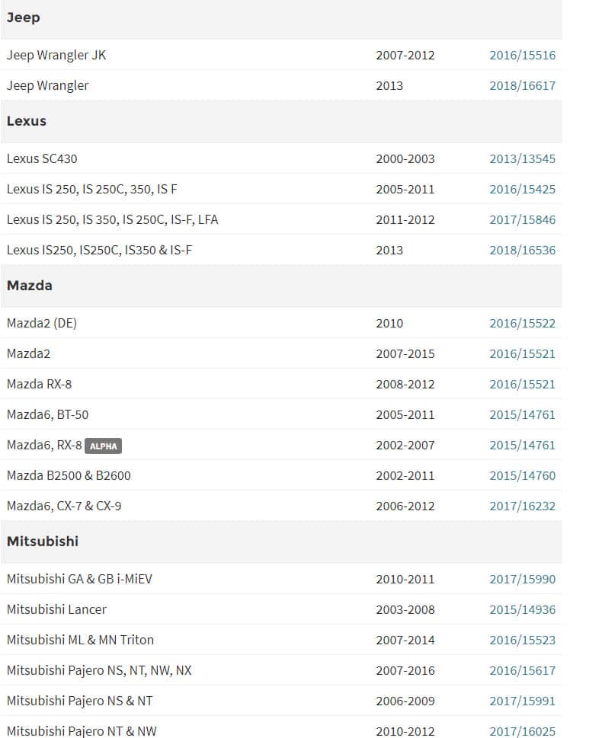Click the 2015/14936 Mitsubishi Lancer link
This screenshot has height=738, width=602.
point(522,609)
